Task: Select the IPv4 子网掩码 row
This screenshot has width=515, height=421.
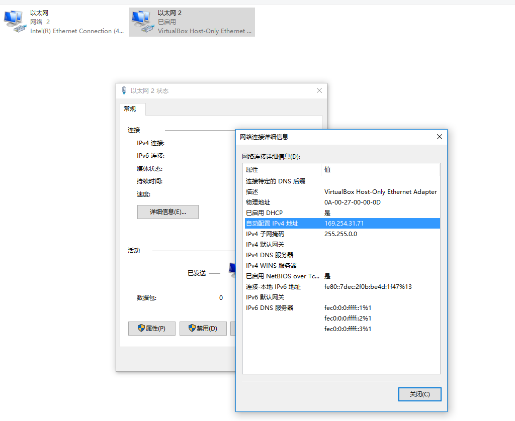Action: click(x=342, y=234)
